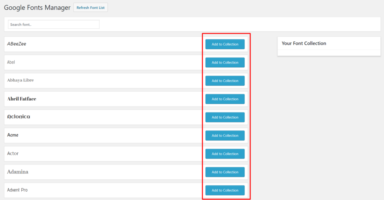Select the Adamina font preview text
The height and width of the screenshot is (200, 384).
(18, 172)
